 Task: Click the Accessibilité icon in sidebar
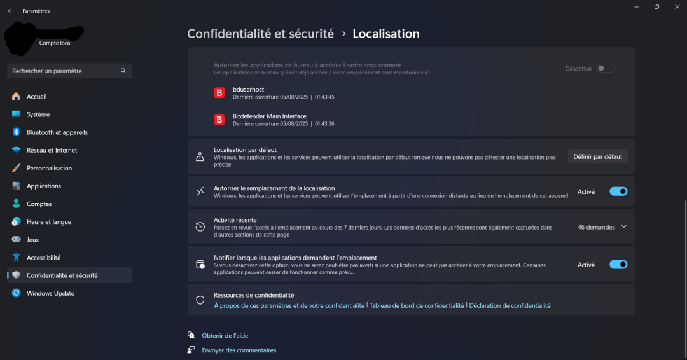[16, 258]
